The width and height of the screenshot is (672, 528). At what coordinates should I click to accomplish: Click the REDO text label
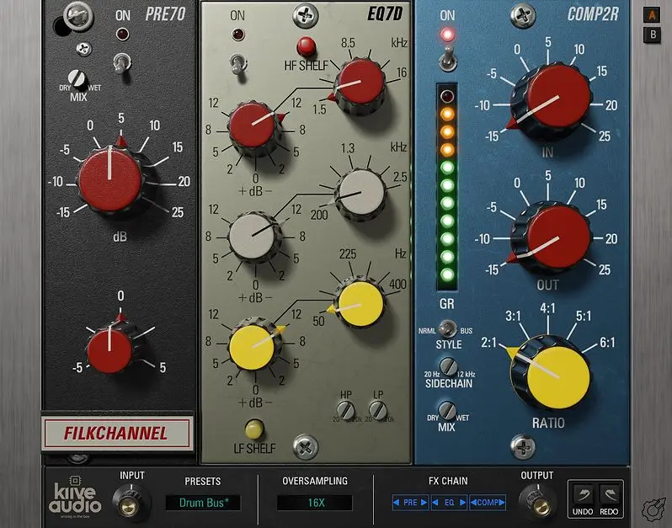coord(609,512)
